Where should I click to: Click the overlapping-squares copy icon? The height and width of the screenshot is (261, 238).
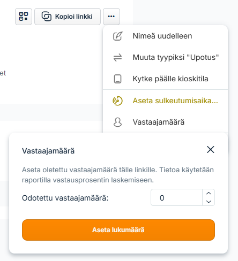pyautogui.click(x=47, y=17)
